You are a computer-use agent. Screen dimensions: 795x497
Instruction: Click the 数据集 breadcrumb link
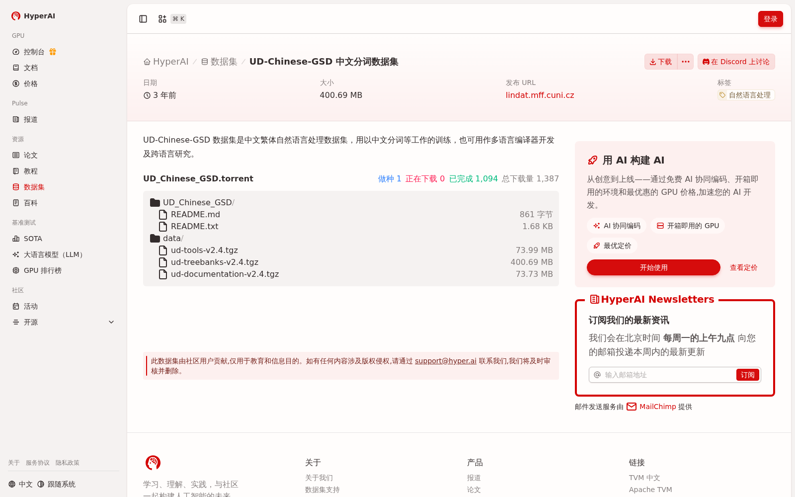point(219,62)
